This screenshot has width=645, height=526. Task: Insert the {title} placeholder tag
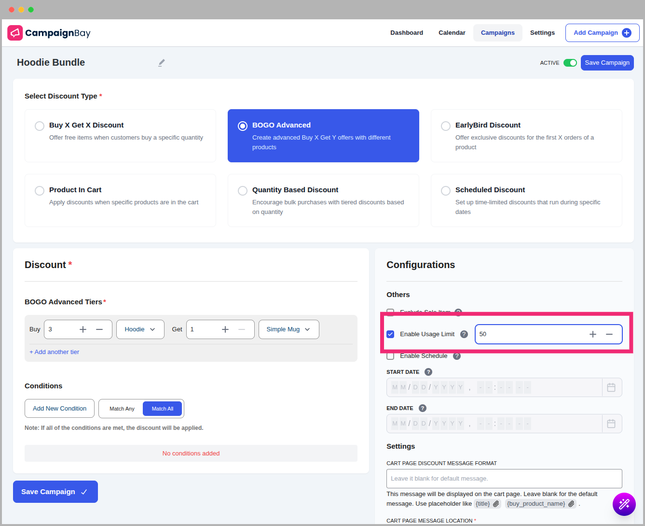(487, 504)
